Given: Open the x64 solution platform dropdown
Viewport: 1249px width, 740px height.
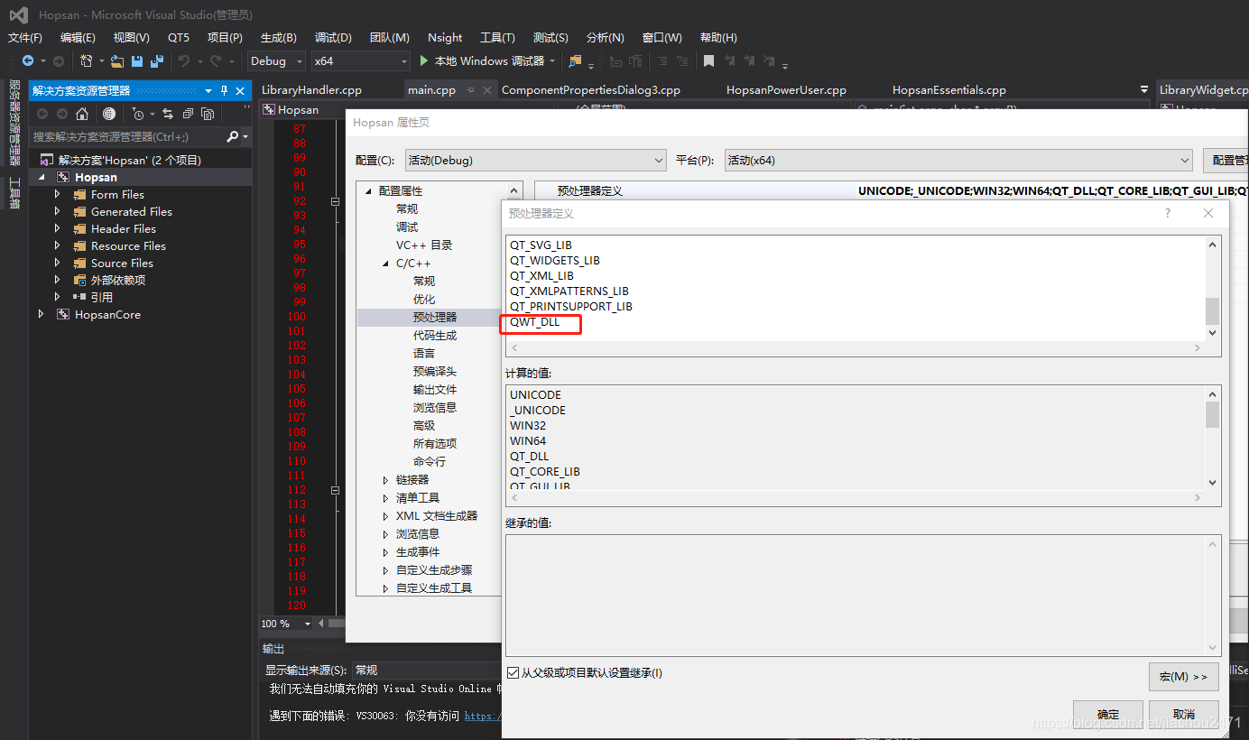Looking at the screenshot, I should 361,60.
